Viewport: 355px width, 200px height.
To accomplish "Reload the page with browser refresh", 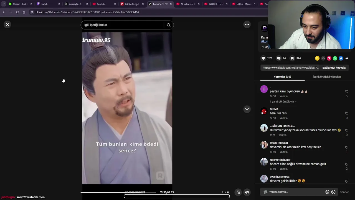I will pos(17,12).
